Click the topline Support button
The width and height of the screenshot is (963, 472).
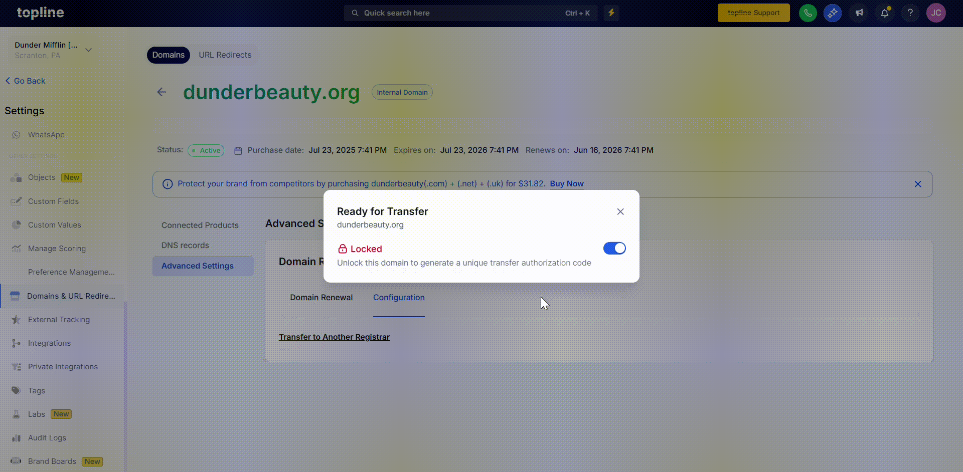[753, 13]
